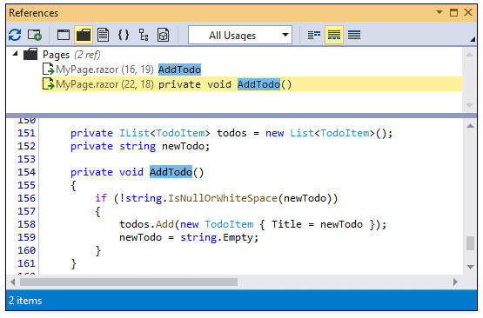Viewport: 483px width, 318px height.
Task: Group results by file icon
Action: coord(104,35)
